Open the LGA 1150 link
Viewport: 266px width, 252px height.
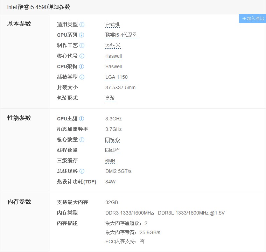pos(116,77)
